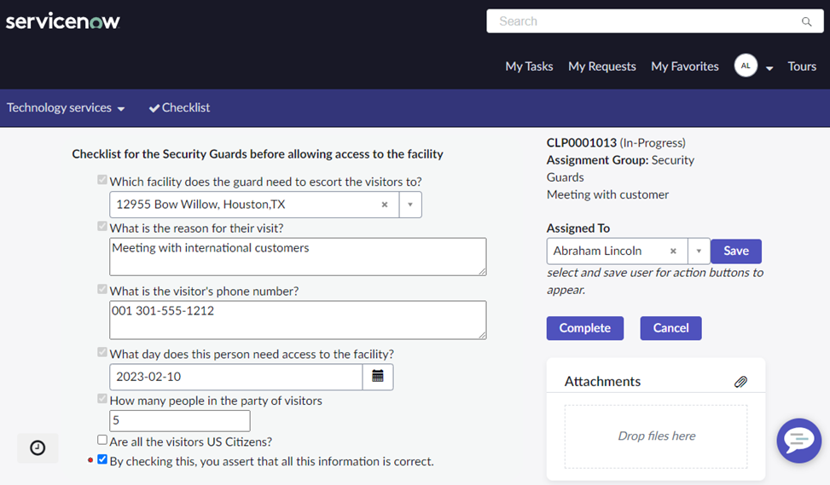Viewport: 830px width, 485px height.
Task: Check the US Citizens checkbox
Action: pos(102,440)
